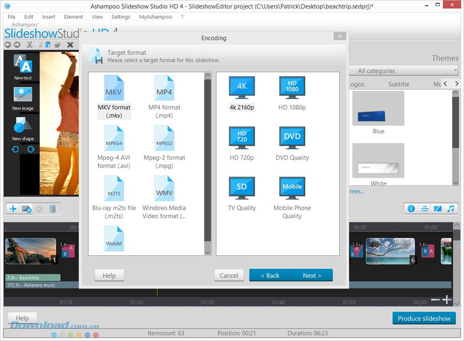464x341 pixels.
Task: Open the Settings menu
Action: 121,17
